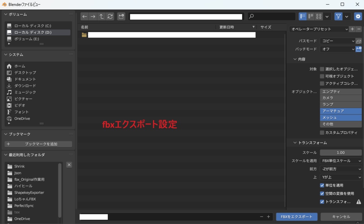Go back to previous folder arrow

84,16
